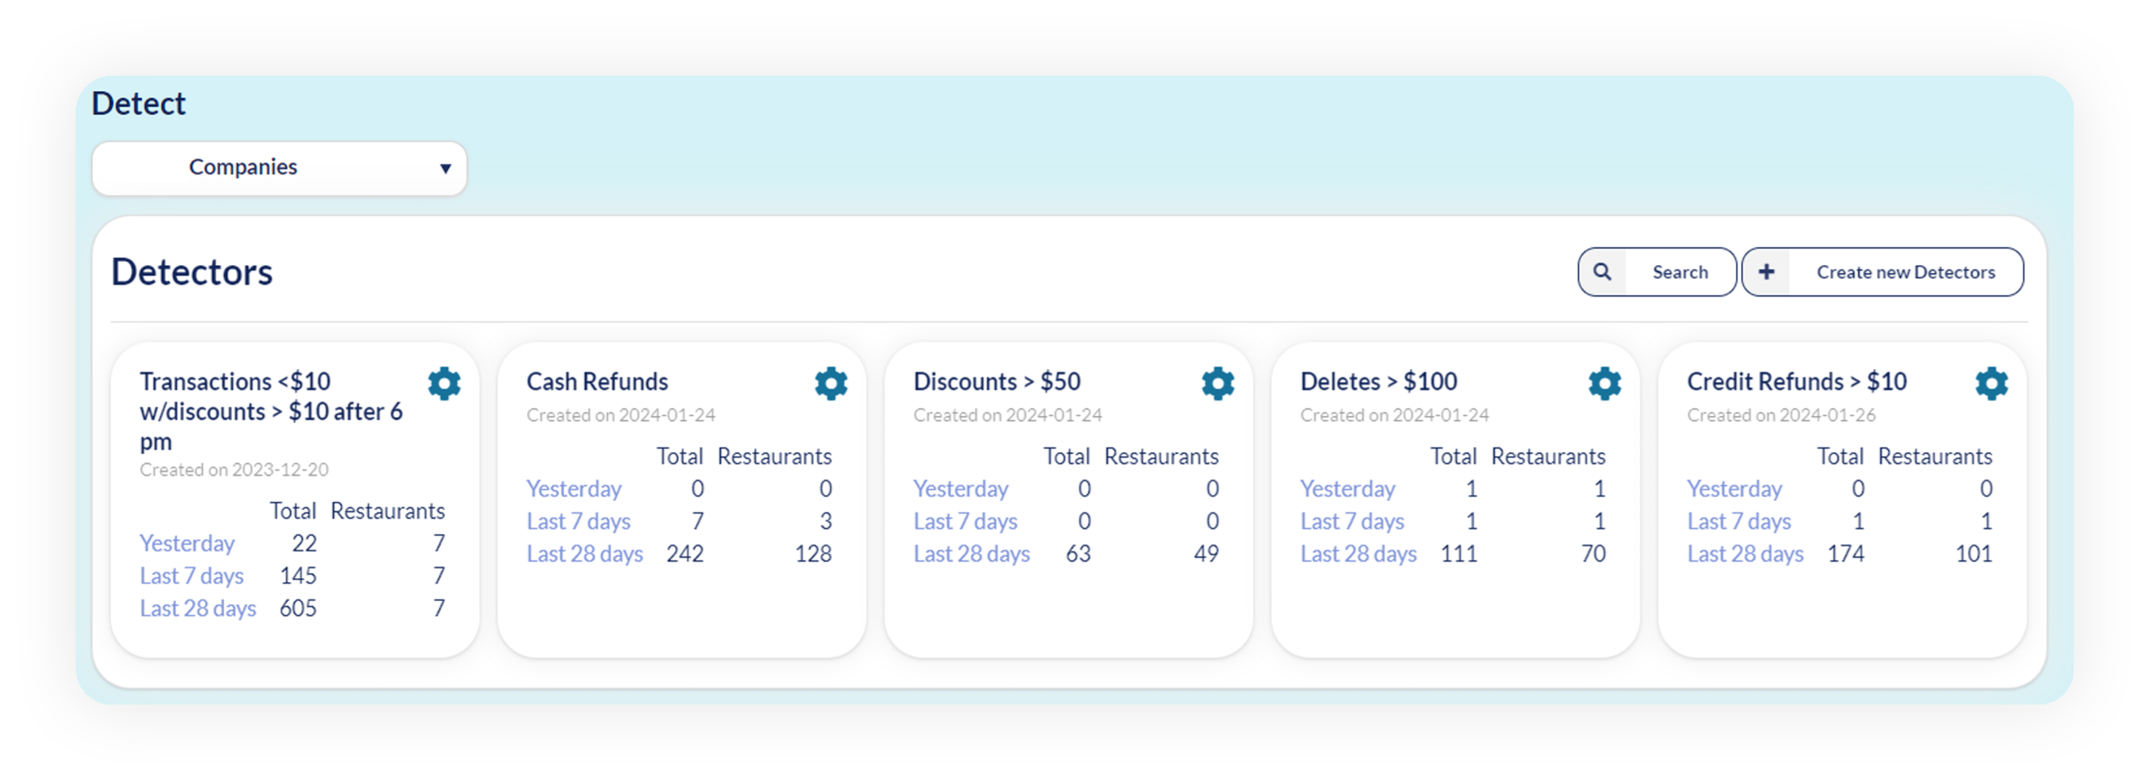The height and width of the screenshot is (781, 2150).
Task: Open Last 7 days in Transactions <$10 card
Action: pos(191,575)
